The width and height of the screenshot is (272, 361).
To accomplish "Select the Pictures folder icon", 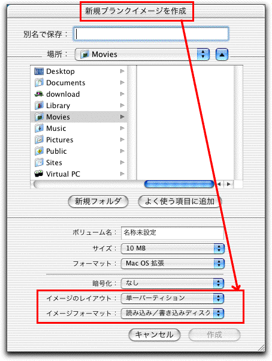I will [x=39, y=139].
